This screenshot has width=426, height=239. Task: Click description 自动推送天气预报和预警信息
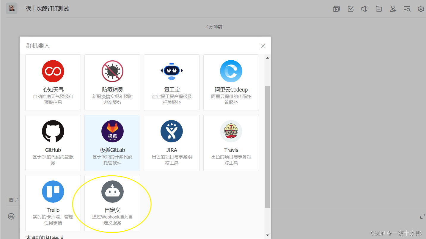coord(53,100)
